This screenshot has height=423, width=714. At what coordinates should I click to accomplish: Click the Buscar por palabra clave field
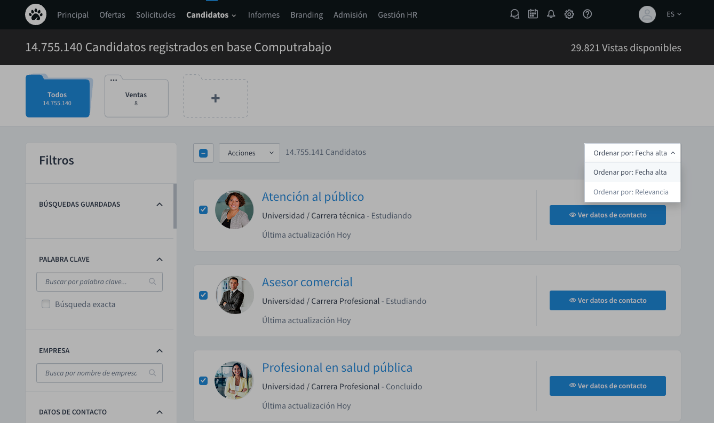pos(93,281)
